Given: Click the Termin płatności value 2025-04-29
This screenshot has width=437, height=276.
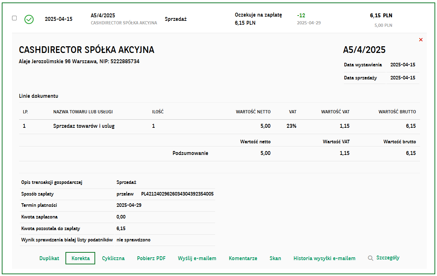Looking at the screenshot, I should point(129,205).
